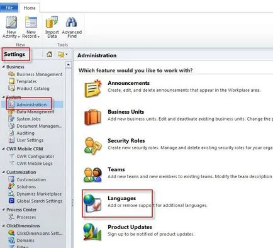Select the Home ribbon tab
Viewport: 273px width, 248px height.
(30, 8)
